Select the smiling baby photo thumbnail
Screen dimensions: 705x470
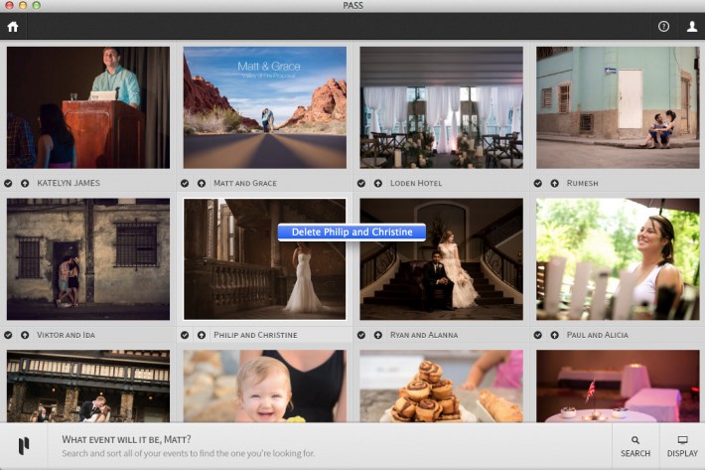pyautogui.click(x=264, y=387)
